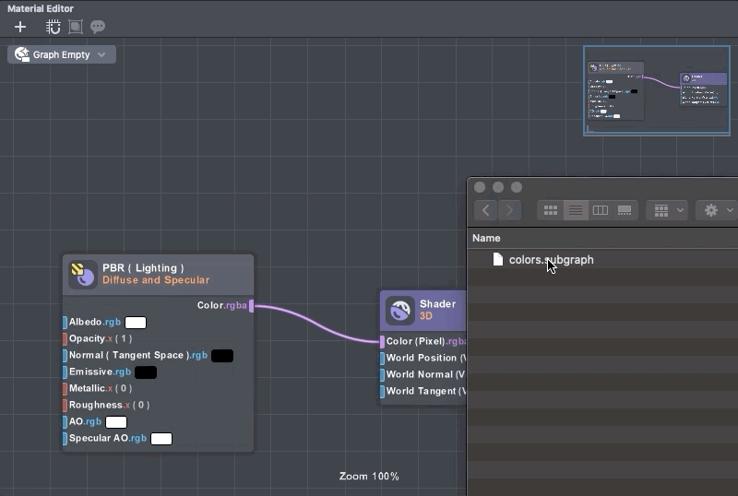Open the Graph Empty dropdown
This screenshot has width=738, height=496.
[x=62, y=54]
